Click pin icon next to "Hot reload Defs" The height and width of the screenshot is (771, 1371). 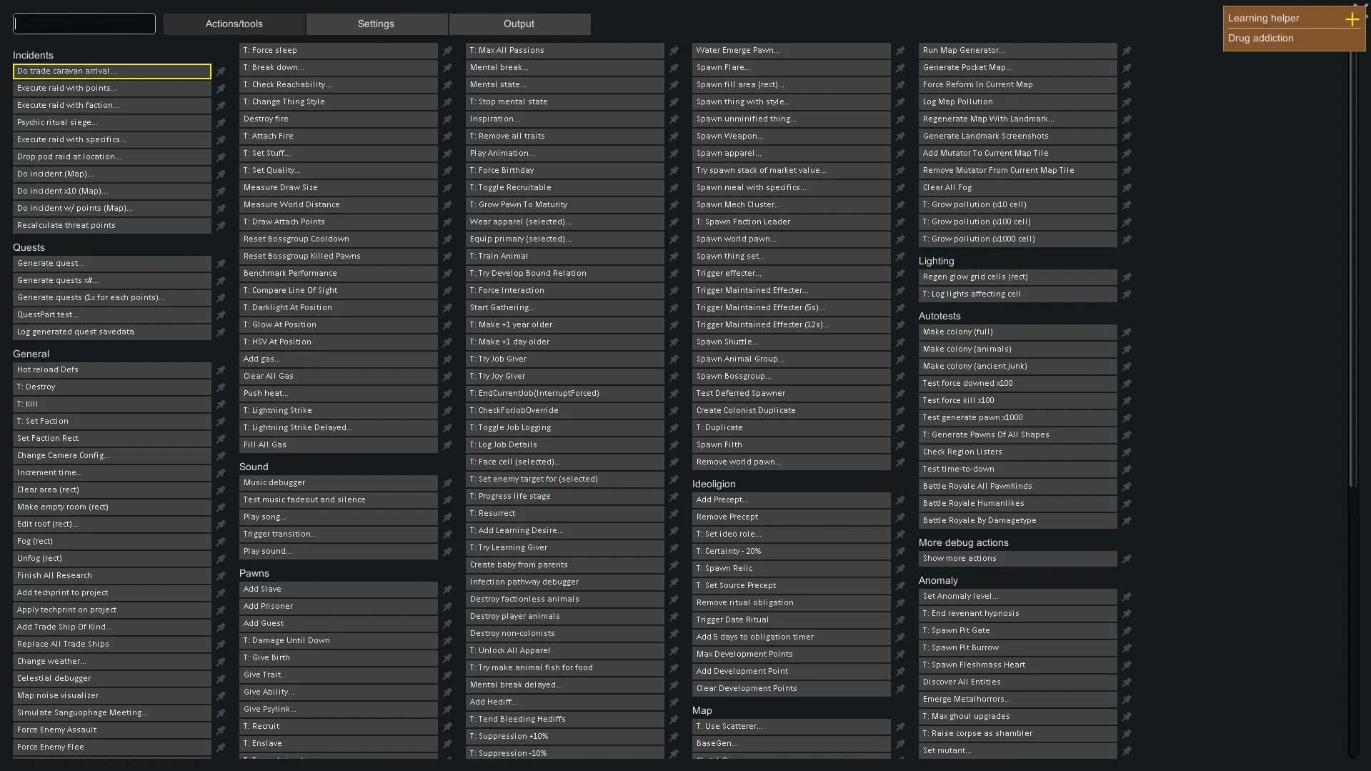221,370
